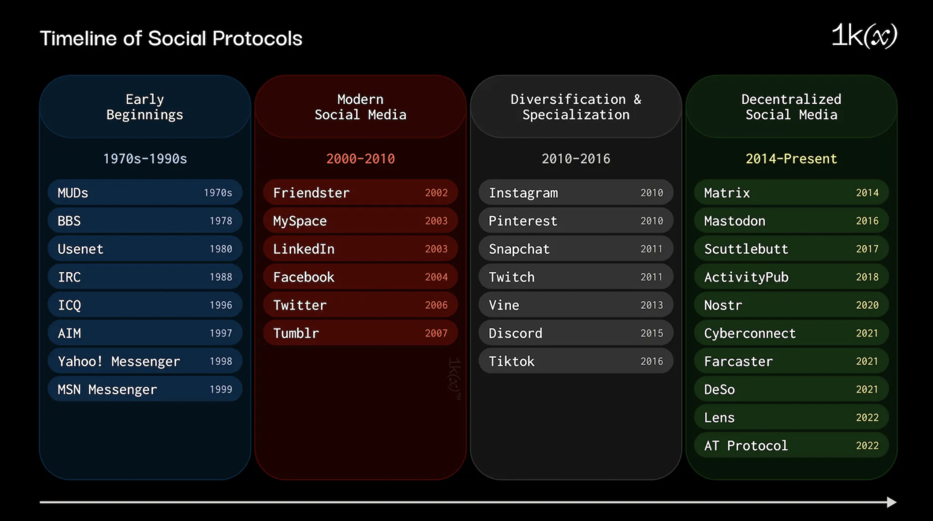The height and width of the screenshot is (521, 933).
Task: Select Facebook in Modern Social Media
Action: tap(360, 277)
